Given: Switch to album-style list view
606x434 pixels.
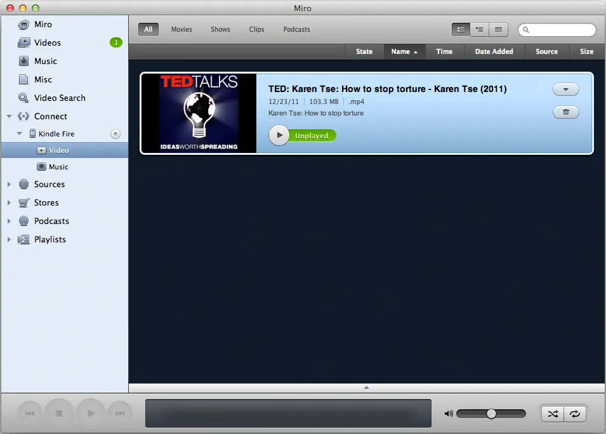Looking at the screenshot, I should (x=480, y=29).
